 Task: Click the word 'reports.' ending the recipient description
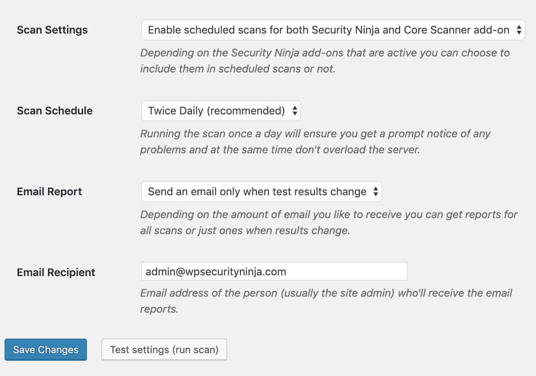159,309
